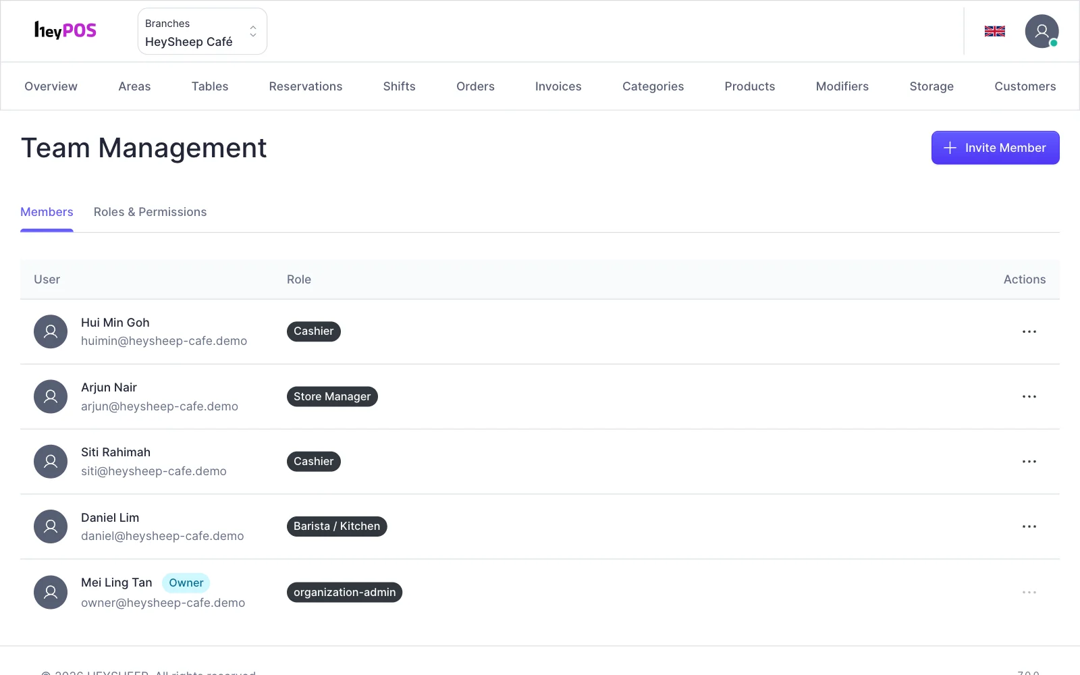Click email arjun@heysheep-cafe.demo
The height and width of the screenshot is (675, 1080).
pos(159,406)
